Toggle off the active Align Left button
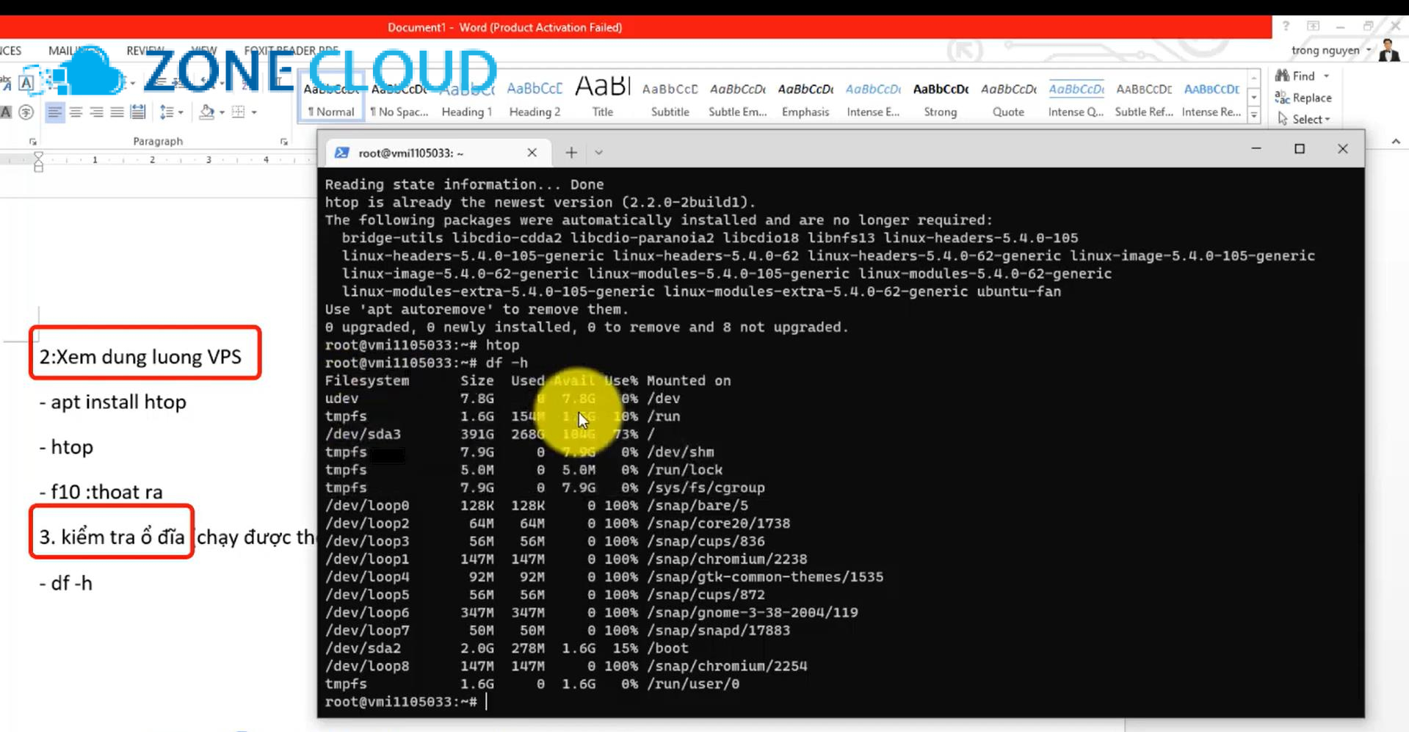Image resolution: width=1409 pixels, height=732 pixels. (x=56, y=112)
